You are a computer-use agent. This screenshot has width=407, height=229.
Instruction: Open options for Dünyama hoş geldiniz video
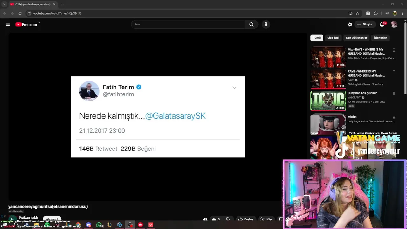click(394, 94)
